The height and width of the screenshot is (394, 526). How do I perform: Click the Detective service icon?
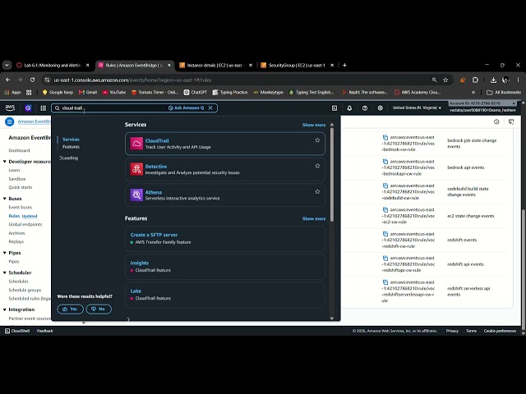point(136,169)
